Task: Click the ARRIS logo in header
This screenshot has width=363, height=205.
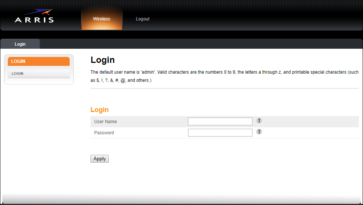Action: click(34, 16)
